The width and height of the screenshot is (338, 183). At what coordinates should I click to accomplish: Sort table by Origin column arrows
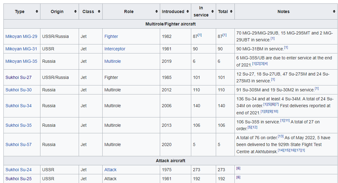(x=76, y=11)
